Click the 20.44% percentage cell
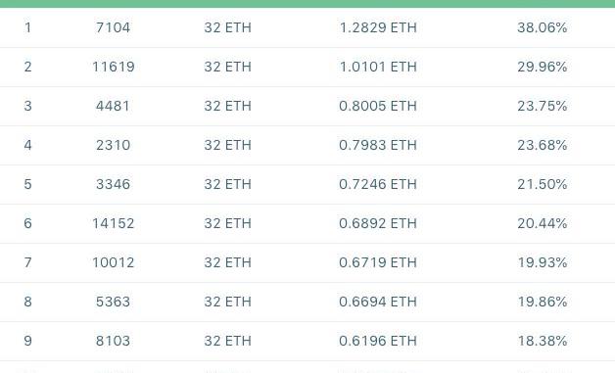 [x=543, y=223]
